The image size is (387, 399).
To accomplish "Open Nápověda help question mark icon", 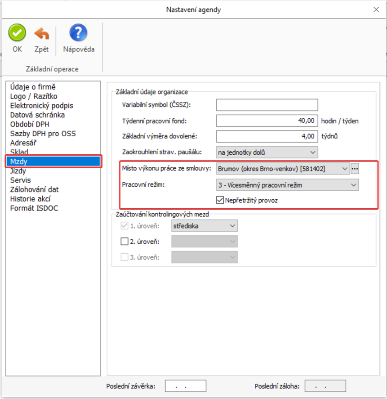I will pyautogui.click(x=78, y=34).
